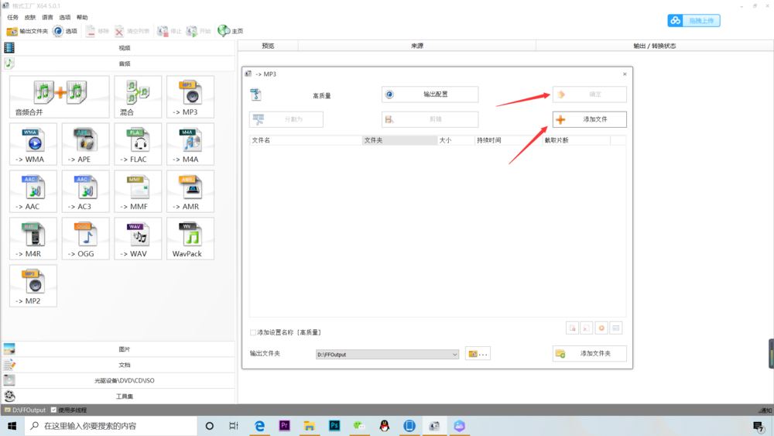The height and width of the screenshot is (436, 774).
Task: Open the 语言 language menu
Action: coord(47,17)
